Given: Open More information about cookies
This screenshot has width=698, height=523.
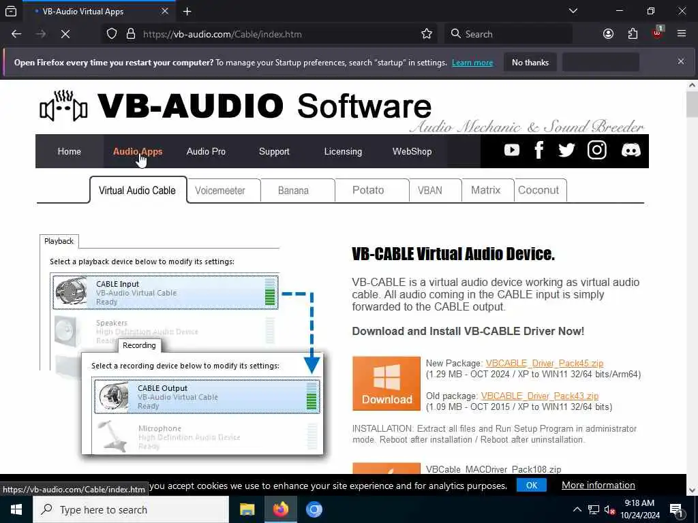Looking at the screenshot, I should pyautogui.click(x=598, y=485).
